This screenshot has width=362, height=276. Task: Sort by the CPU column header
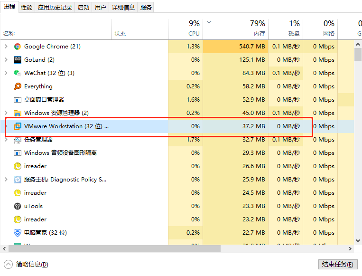[186, 29]
